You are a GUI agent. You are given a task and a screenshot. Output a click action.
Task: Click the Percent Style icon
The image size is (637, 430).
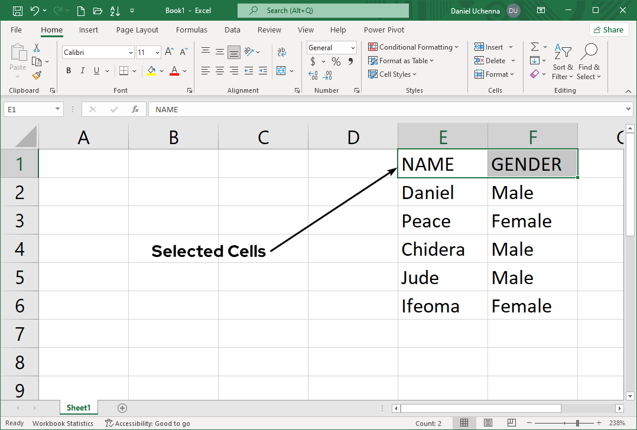click(336, 62)
